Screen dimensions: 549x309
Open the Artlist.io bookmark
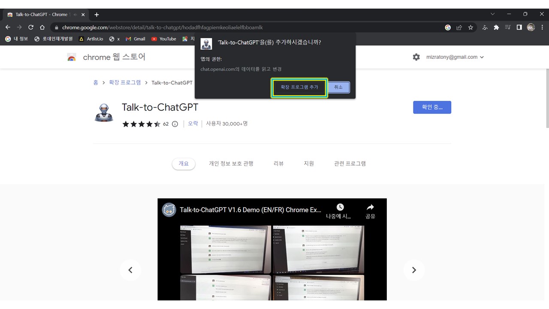91,39
